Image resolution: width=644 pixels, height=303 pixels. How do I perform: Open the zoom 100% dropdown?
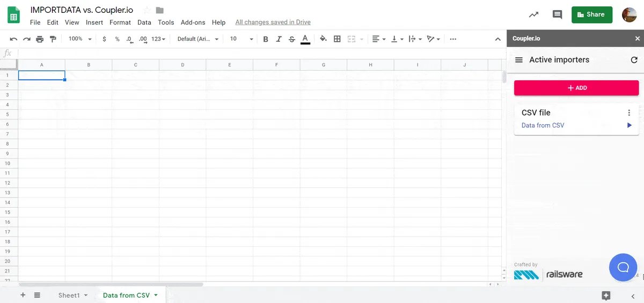tap(80, 39)
